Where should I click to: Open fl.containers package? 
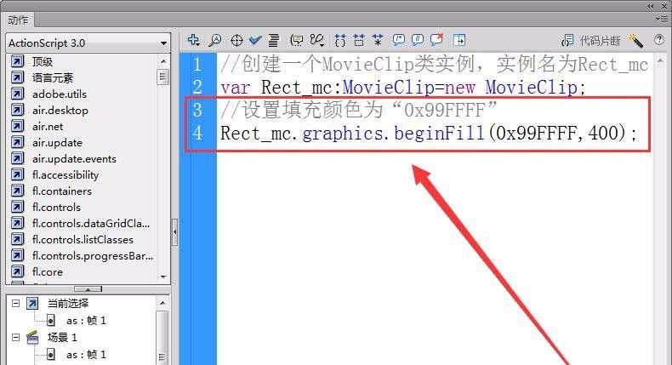click(62, 191)
